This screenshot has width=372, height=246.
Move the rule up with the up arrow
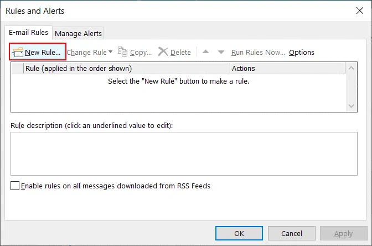tap(205, 52)
